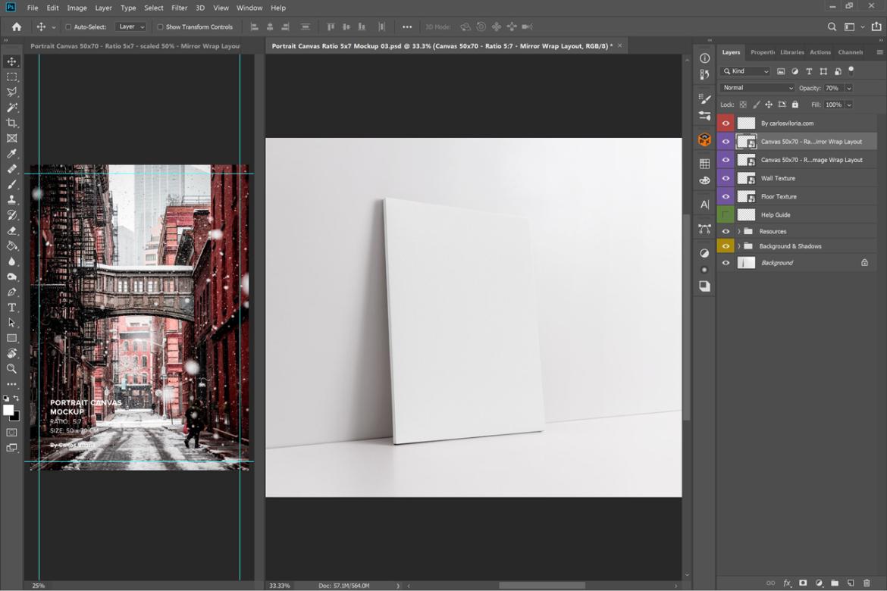Click the horizontal scrollbar under the mockup

[x=542, y=586]
